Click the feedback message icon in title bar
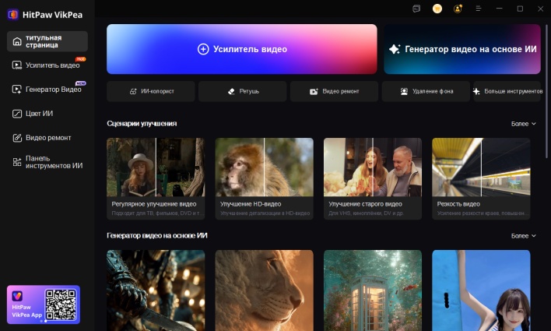Viewport: 551px width, 331px height. pos(416,9)
